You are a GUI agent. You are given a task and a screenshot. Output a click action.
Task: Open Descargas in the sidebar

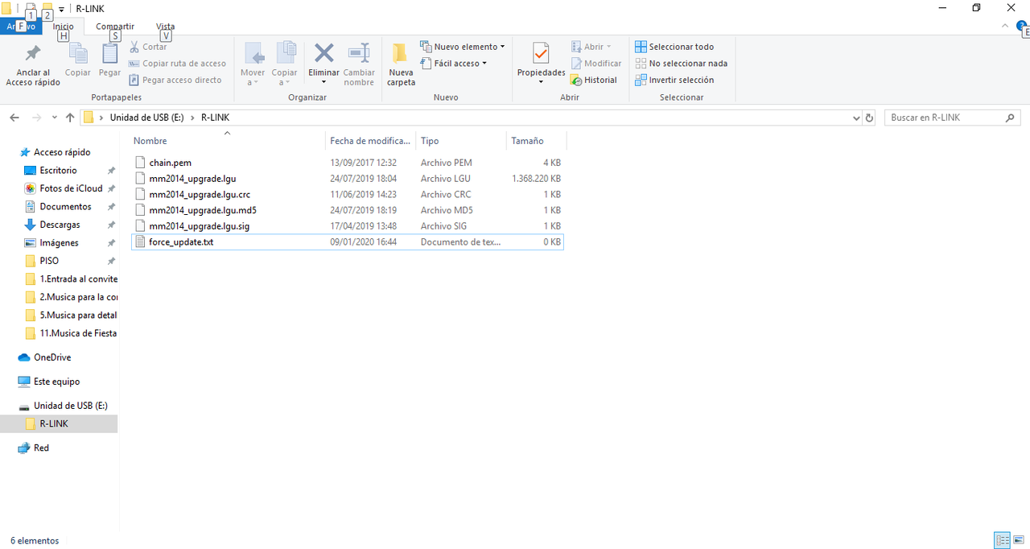[x=60, y=225]
